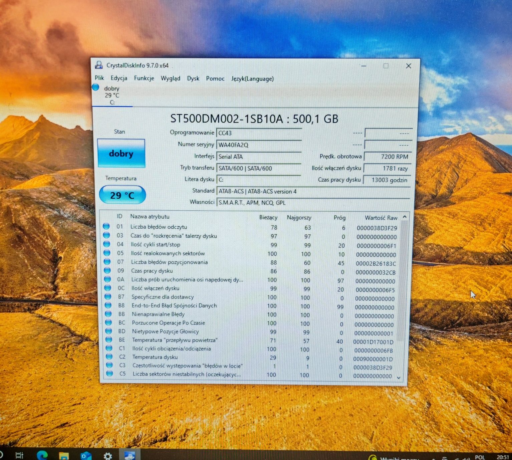The width and height of the screenshot is (512, 460).
Task: Click the Nazwa atrybutu column header
Action: coord(150,216)
